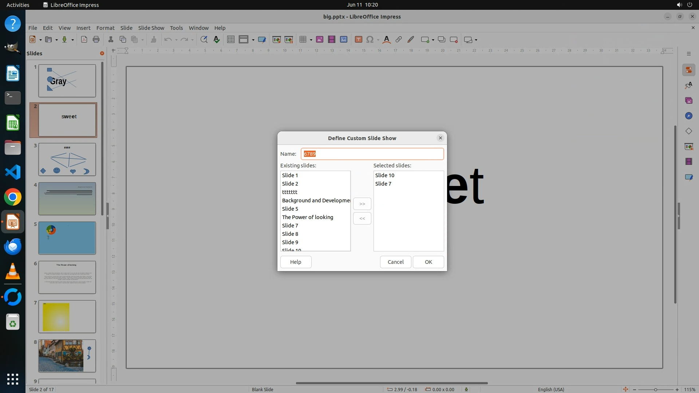Click the >> add slide button

tap(362, 204)
